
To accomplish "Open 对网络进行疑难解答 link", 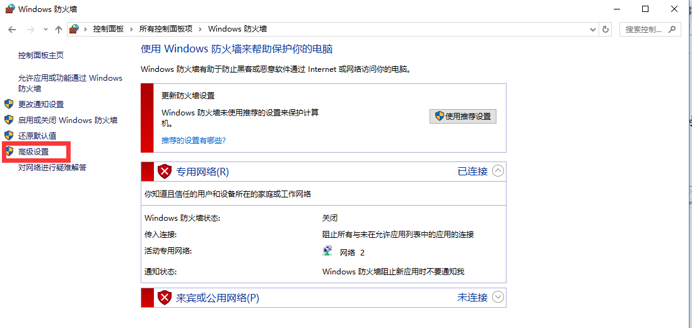I will 52,168.
